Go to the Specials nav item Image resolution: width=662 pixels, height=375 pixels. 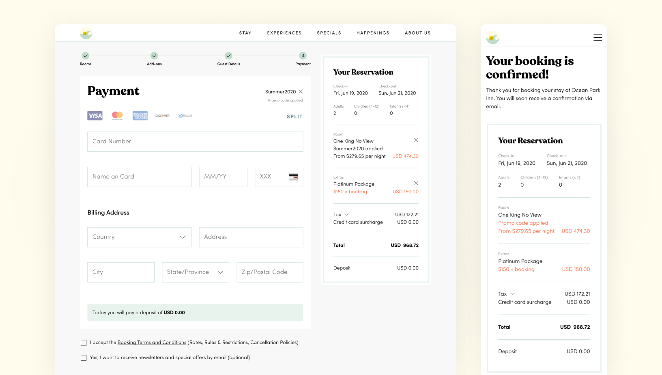pyautogui.click(x=329, y=33)
